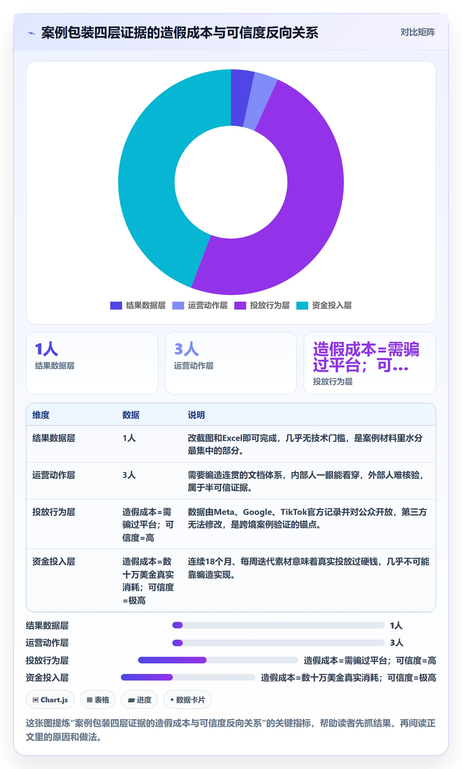This screenshot has width=462, height=769.
Task: Click the lightning icon beside the title
Action: [31, 33]
